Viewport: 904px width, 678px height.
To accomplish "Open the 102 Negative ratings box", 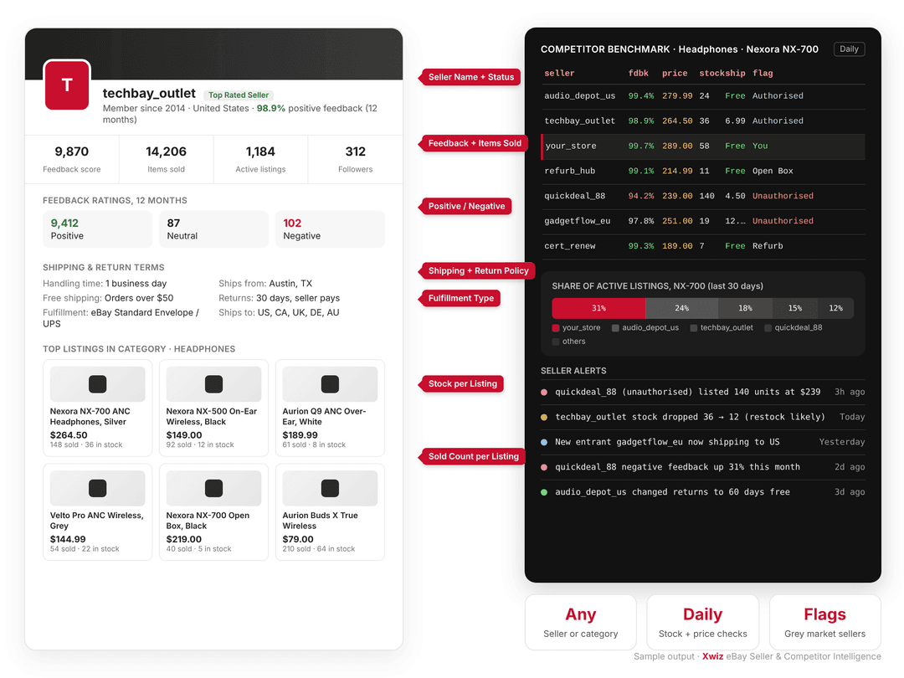I will pos(330,229).
